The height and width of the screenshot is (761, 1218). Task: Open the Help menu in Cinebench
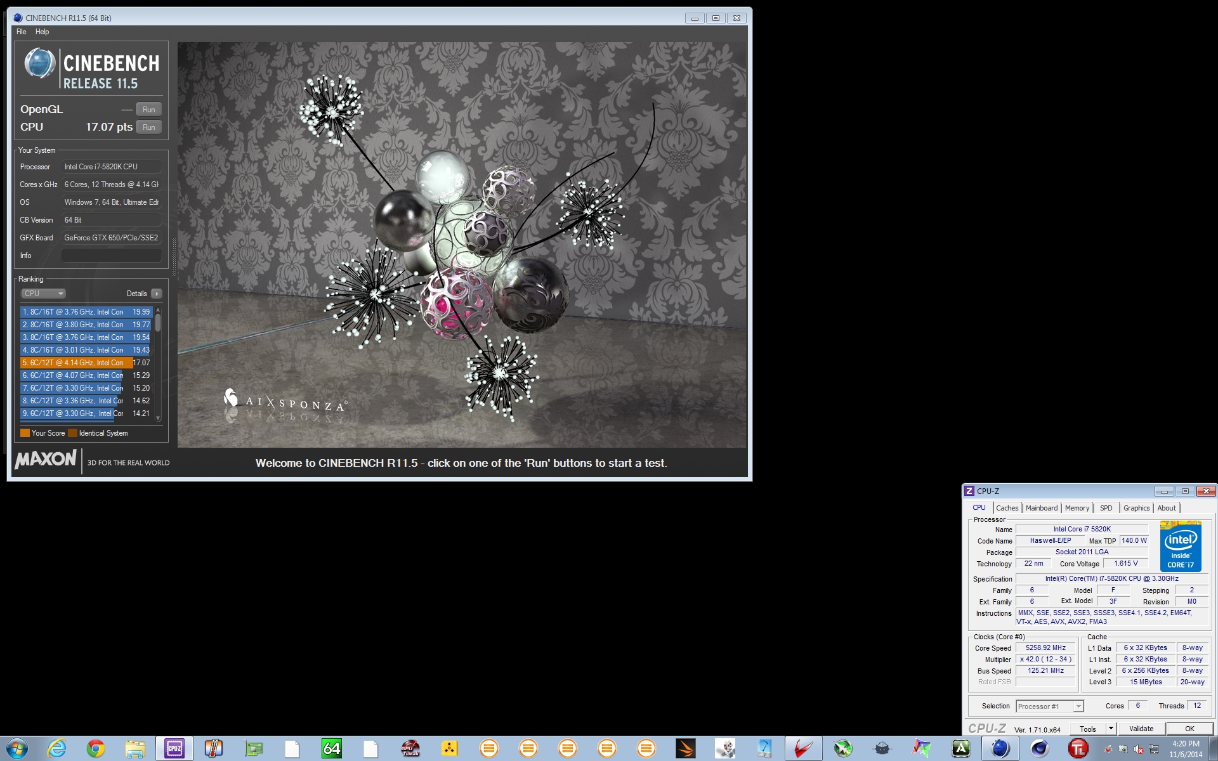point(42,32)
